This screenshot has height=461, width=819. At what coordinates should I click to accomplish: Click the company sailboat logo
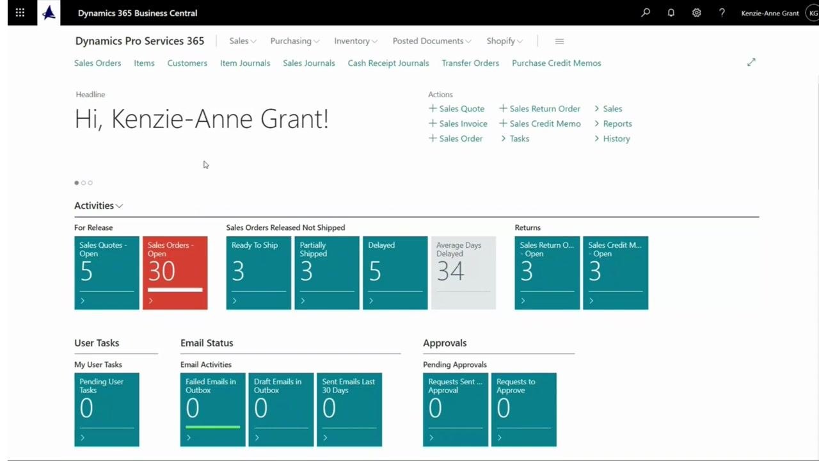point(49,13)
